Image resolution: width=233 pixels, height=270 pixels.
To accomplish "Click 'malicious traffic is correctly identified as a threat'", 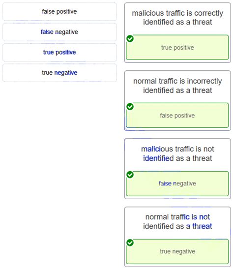I will point(177,18).
